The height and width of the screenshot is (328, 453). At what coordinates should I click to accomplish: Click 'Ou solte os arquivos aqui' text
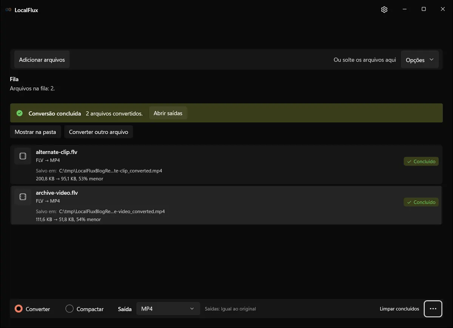(x=365, y=60)
